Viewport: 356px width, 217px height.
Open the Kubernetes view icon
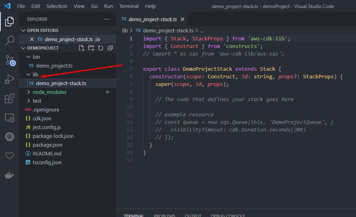click(x=10, y=137)
